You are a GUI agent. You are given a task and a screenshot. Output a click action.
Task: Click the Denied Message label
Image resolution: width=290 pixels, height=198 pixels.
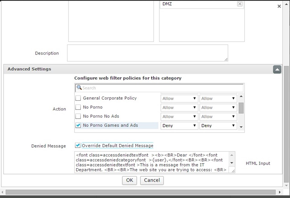pos(49,146)
